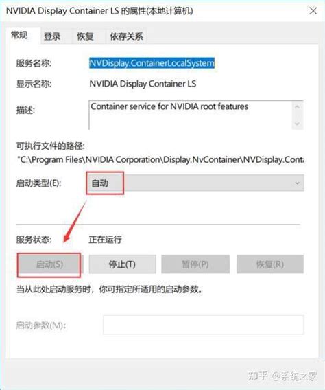This screenshot has height=390, width=325.
Task: Click the chevron arrow of the 启动类型 combo box
Action: click(297, 183)
